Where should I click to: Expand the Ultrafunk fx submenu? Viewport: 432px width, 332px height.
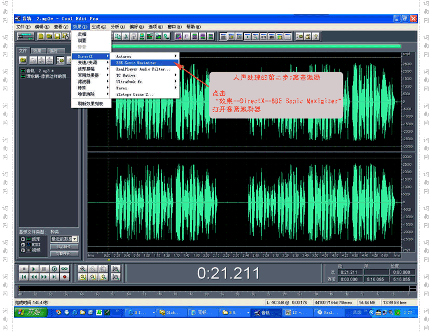pos(145,81)
